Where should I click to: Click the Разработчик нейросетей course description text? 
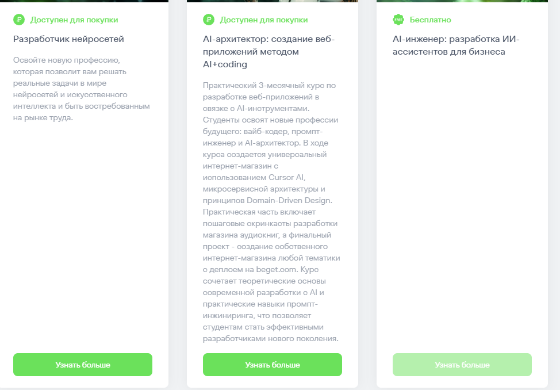(x=81, y=89)
